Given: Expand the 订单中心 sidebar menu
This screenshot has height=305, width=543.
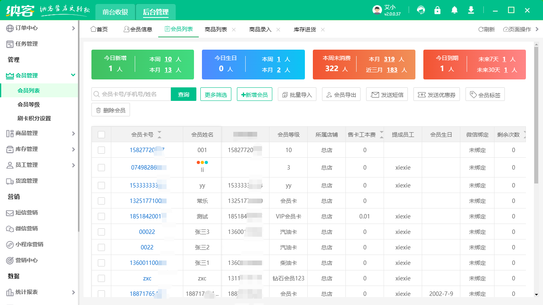Looking at the screenshot, I should [39, 28].
